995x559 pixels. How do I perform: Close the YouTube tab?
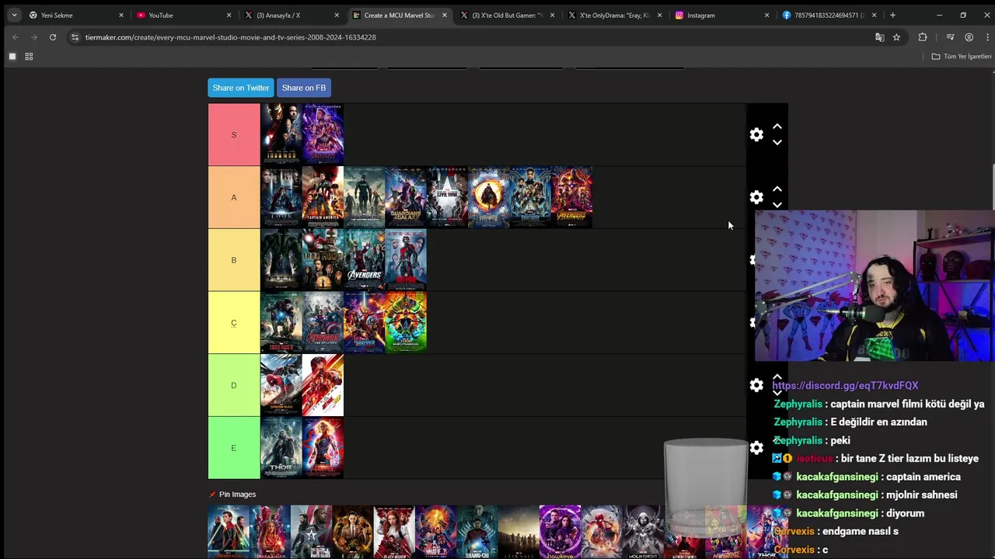pos(229,15)
